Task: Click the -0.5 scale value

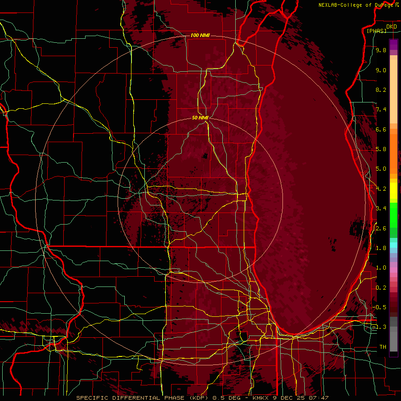Action: click(379, 307)
